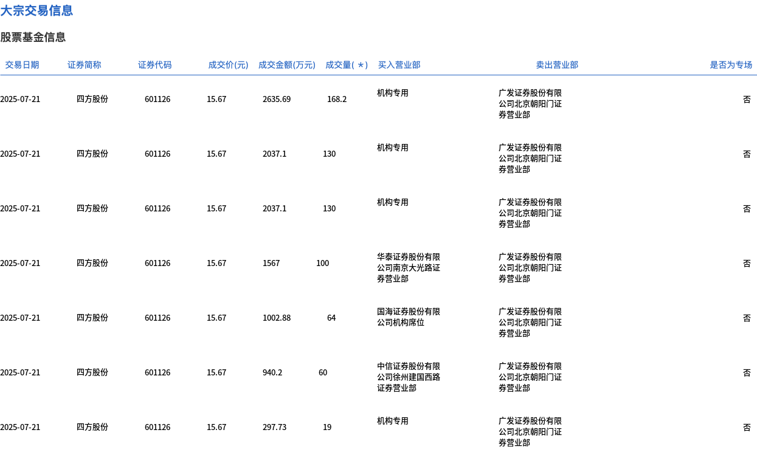The image size is (757, 458).
Task: Select buyer 华泰证券股份有限公司南京大光路证券营业部
Action: point(409,268)
